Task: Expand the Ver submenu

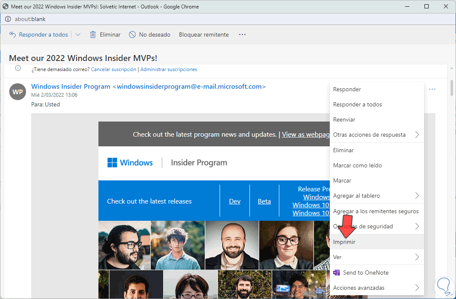Action: pyautogui.click(x=417, y=257)
